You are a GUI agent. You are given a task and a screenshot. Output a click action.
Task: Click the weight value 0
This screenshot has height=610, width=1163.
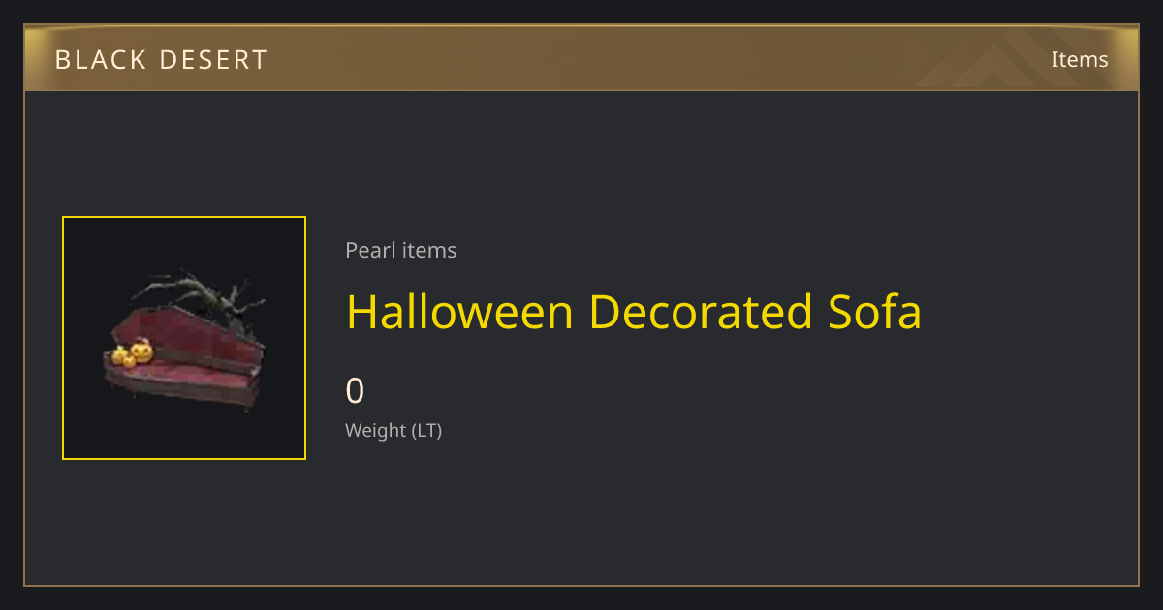coord(356,391)
